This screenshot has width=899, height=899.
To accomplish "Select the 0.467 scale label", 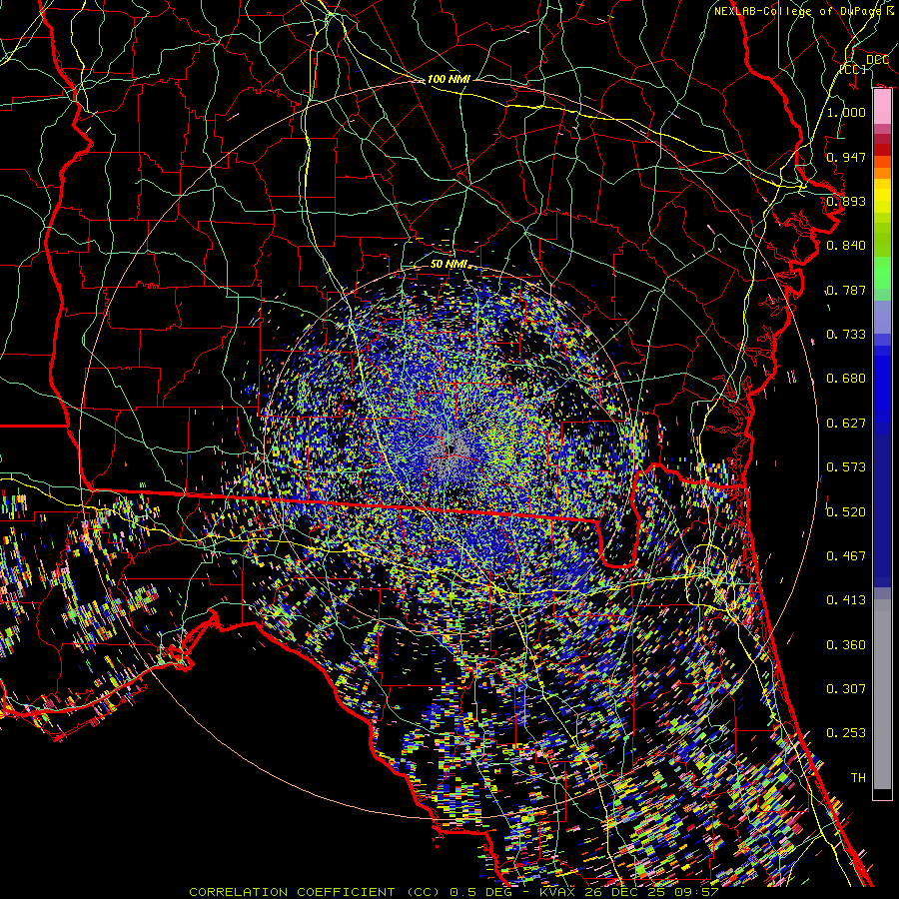I will (846, 555).
